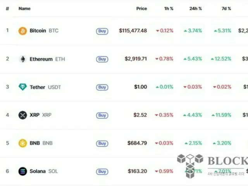Sort by the Name column header
Screen dimensions: 248x186
[24, 9]
